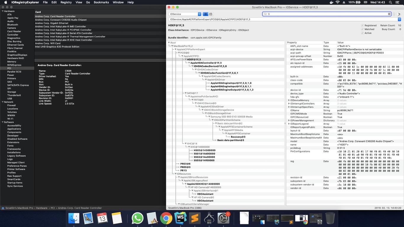The width and height of the screenshot is (404, 227).
Task: Open System Preferences with update badge
Action: pyautogui.click(x=224, y=218)
